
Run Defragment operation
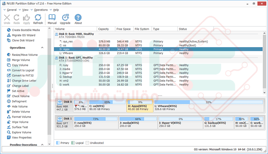pyautogui.click(x=17, y=101)
